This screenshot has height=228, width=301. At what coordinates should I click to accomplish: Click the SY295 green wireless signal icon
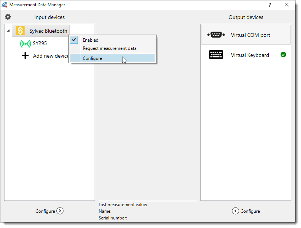25,44
